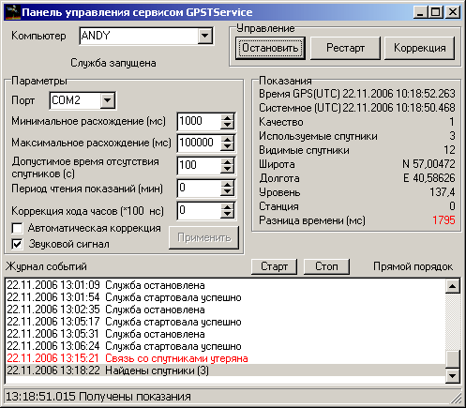Click the Коррекция button
466x408 pixels.
(x=419, y=48)
